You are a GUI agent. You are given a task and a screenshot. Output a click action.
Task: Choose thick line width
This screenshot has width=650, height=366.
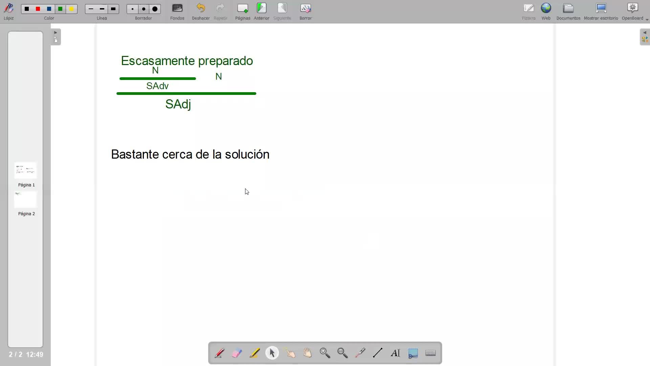[x=113, y=9]
